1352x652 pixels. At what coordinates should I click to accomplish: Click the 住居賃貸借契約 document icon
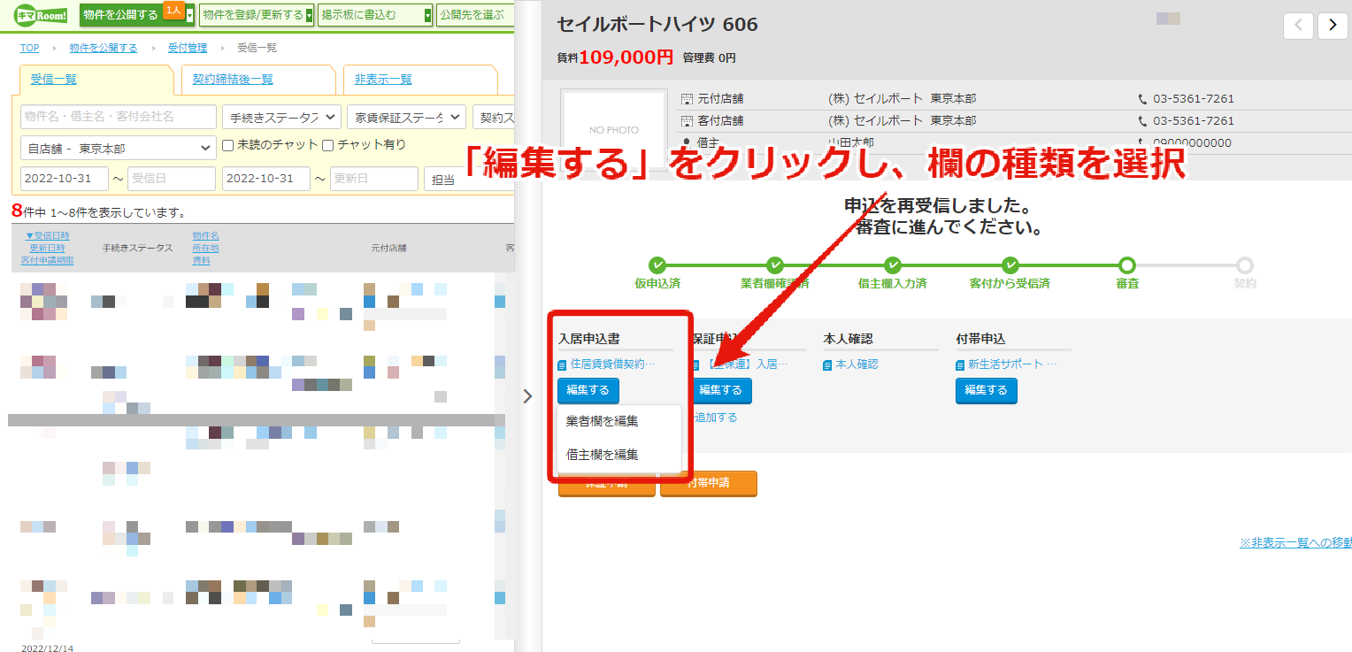[562, 364]
